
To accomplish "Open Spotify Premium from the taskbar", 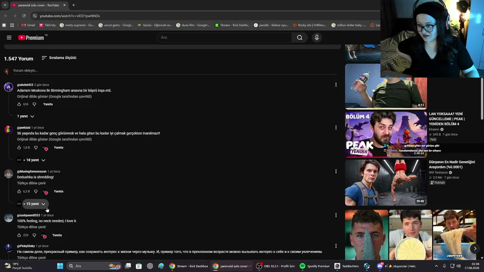I will 315,266.
